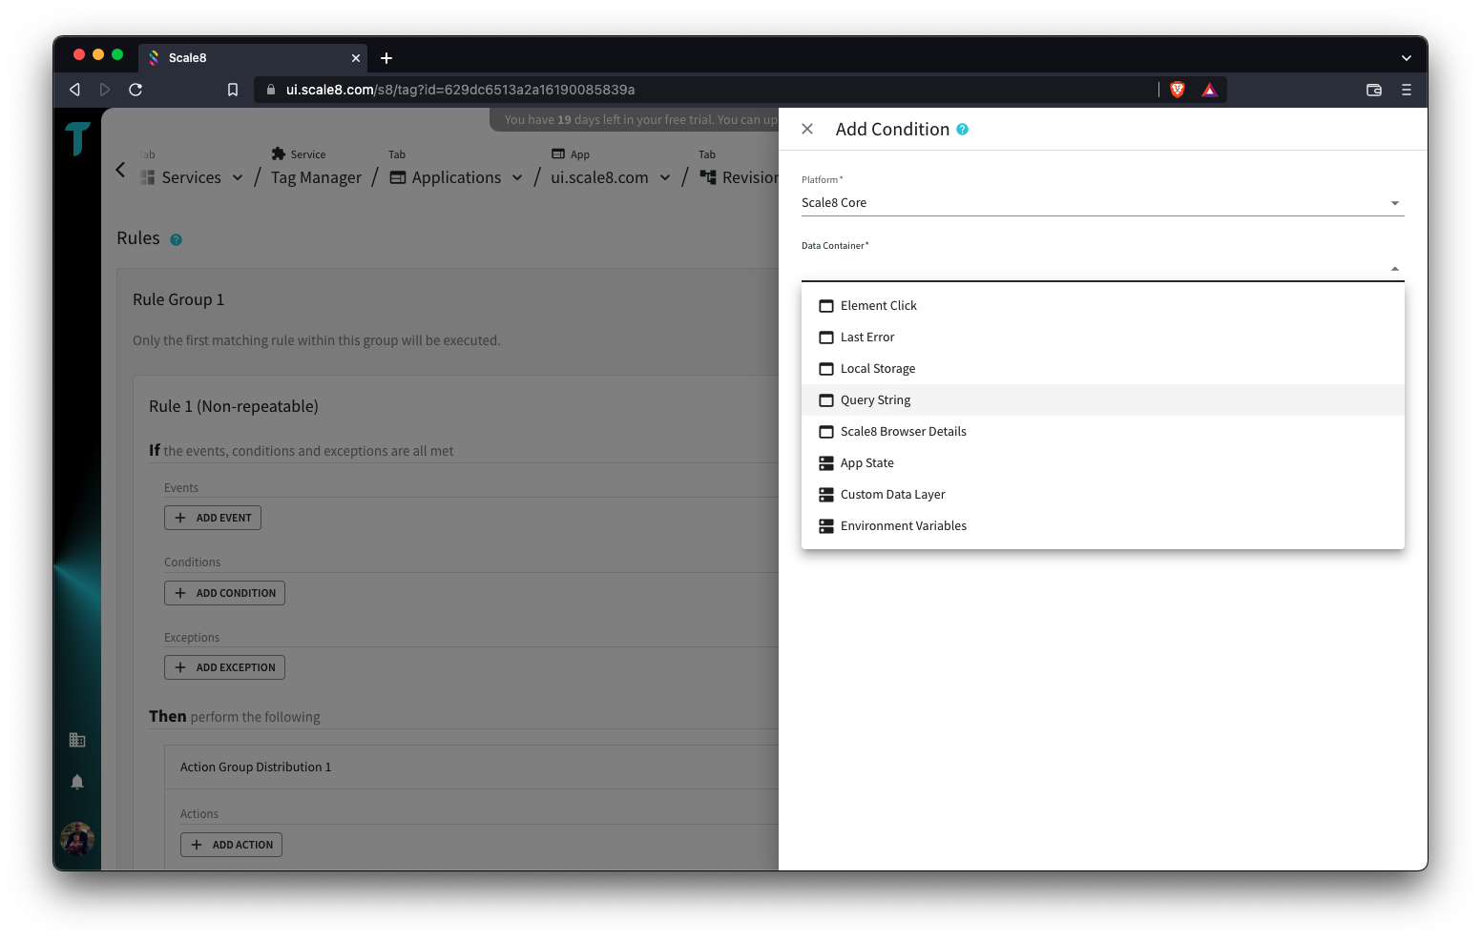Open Tag Manager breadcrumb link

(x=316, y=177)
